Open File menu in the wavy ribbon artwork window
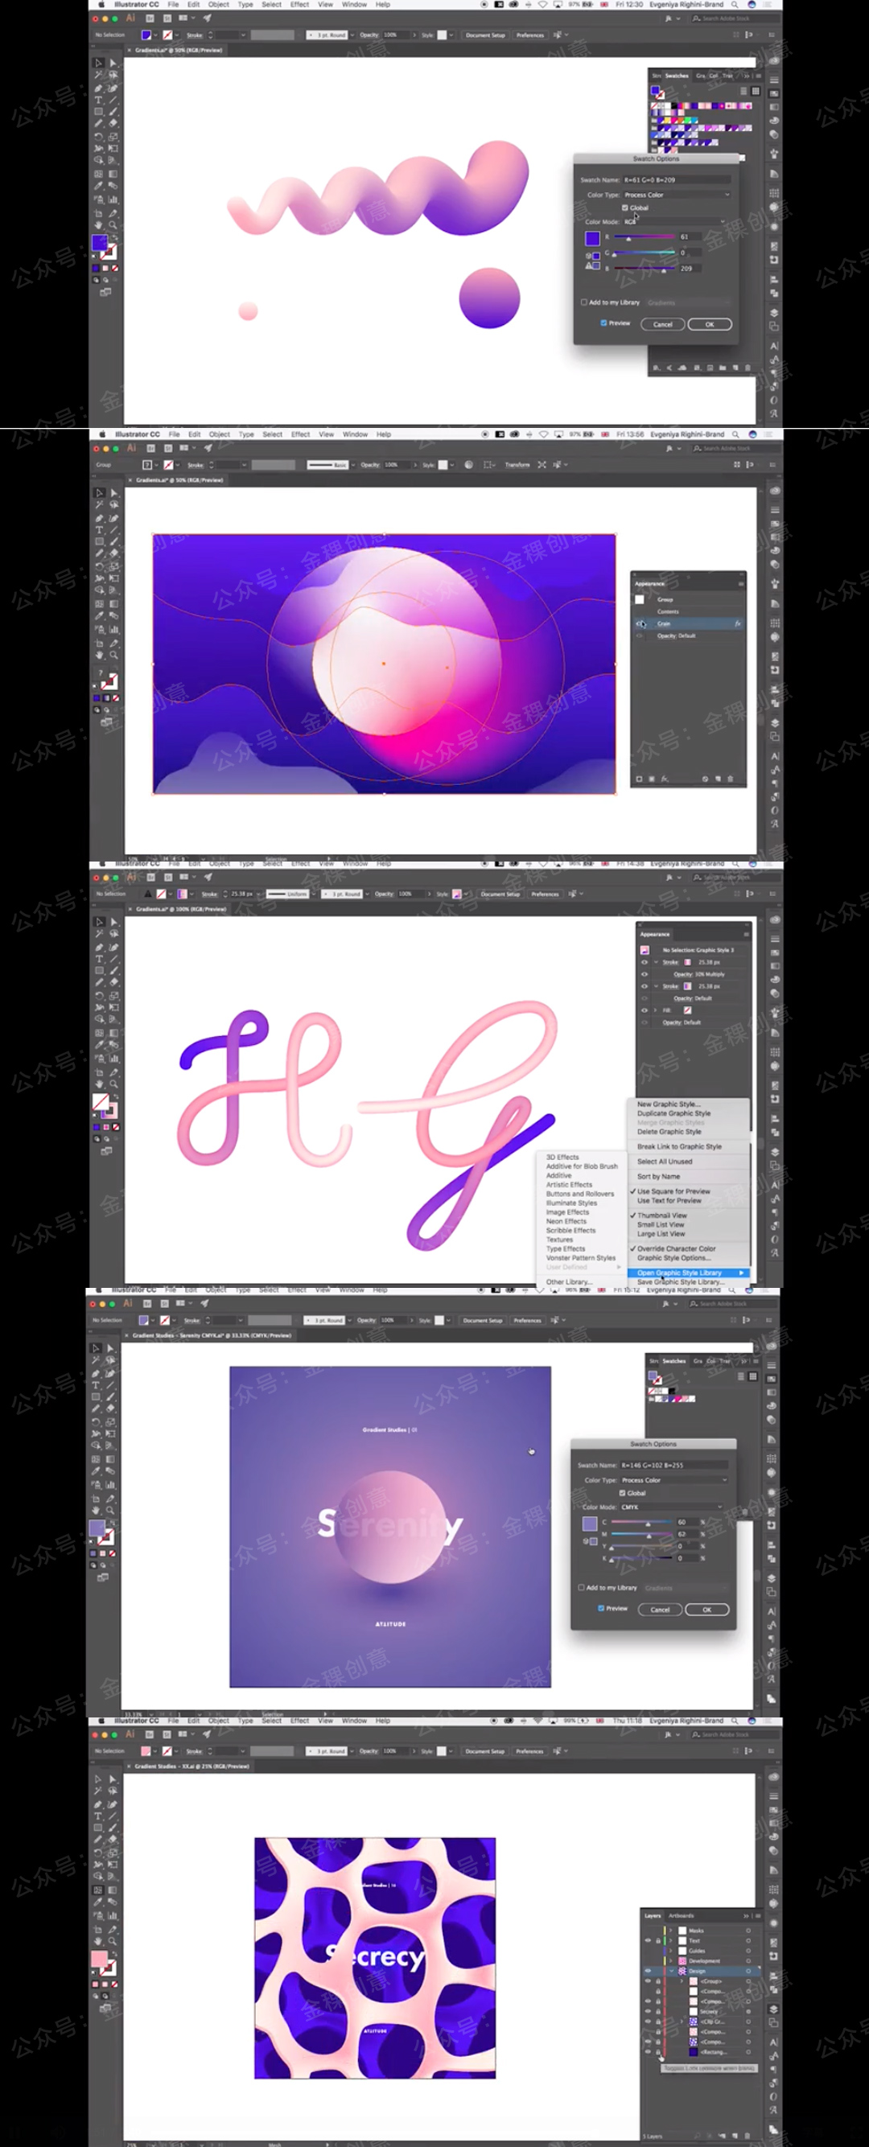869x2147 pixels. point(174,4)
